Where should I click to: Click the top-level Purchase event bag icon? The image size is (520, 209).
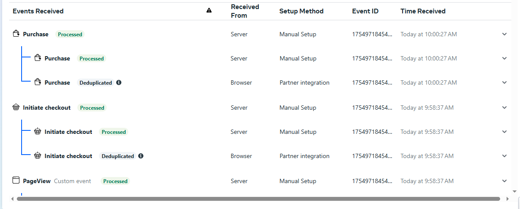(x=16, y=34)
